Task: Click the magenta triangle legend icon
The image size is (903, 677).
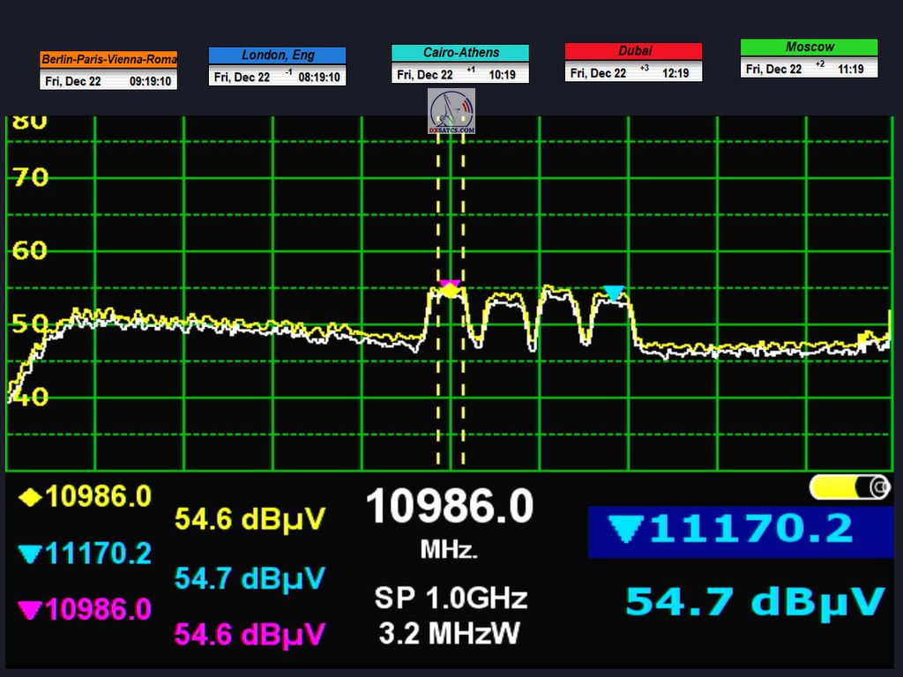Action: [x=30, y=609]
